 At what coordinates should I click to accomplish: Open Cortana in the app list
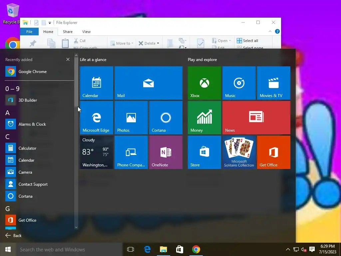pos(39,196)
